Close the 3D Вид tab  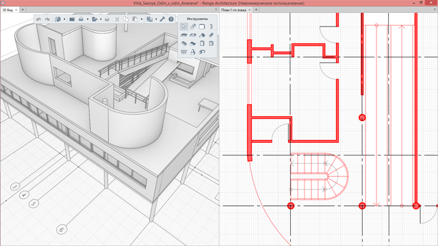(x=16, y=10)
